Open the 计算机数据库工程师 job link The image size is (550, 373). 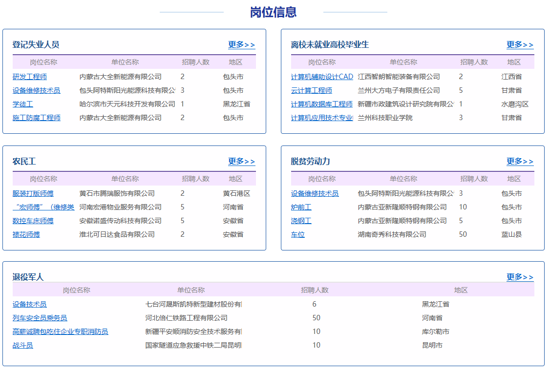click(x=322, y=104)
